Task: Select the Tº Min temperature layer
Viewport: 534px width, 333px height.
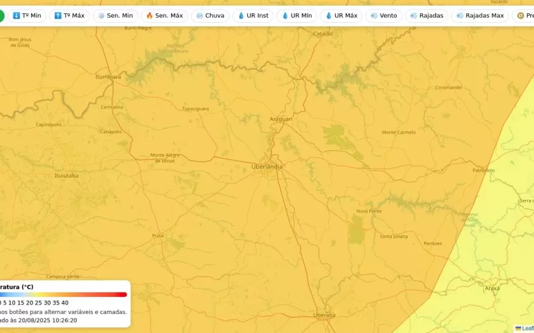Action: coord(27,15)
